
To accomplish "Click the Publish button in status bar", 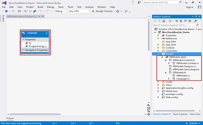I will 193,123.
